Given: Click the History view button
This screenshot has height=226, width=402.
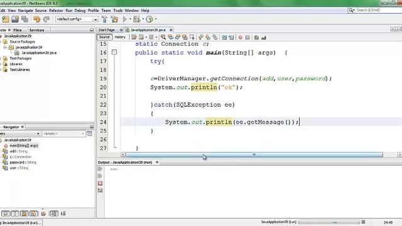Looking at the screenshot, I should (x=120, y=37).
